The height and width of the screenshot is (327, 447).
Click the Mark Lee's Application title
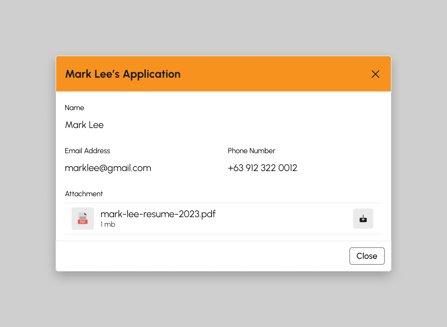123,74
